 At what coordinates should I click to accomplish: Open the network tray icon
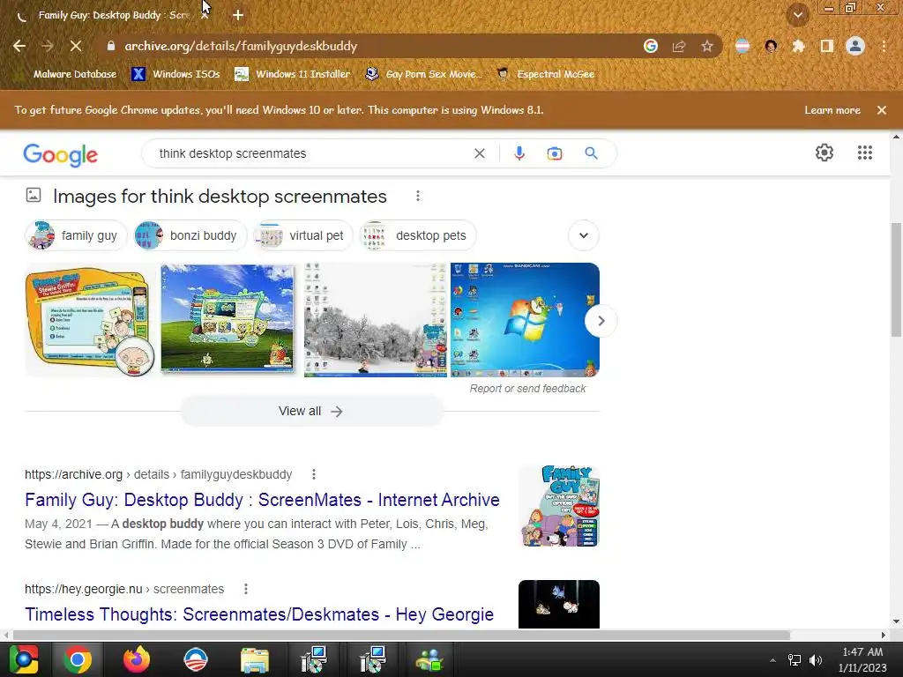coord(795,660)
